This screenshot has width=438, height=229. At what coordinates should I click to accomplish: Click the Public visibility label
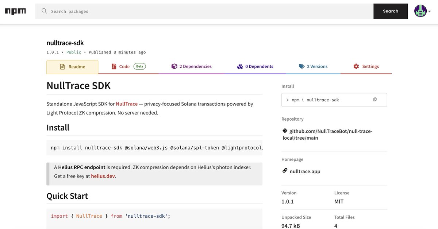tap(74, 52)
